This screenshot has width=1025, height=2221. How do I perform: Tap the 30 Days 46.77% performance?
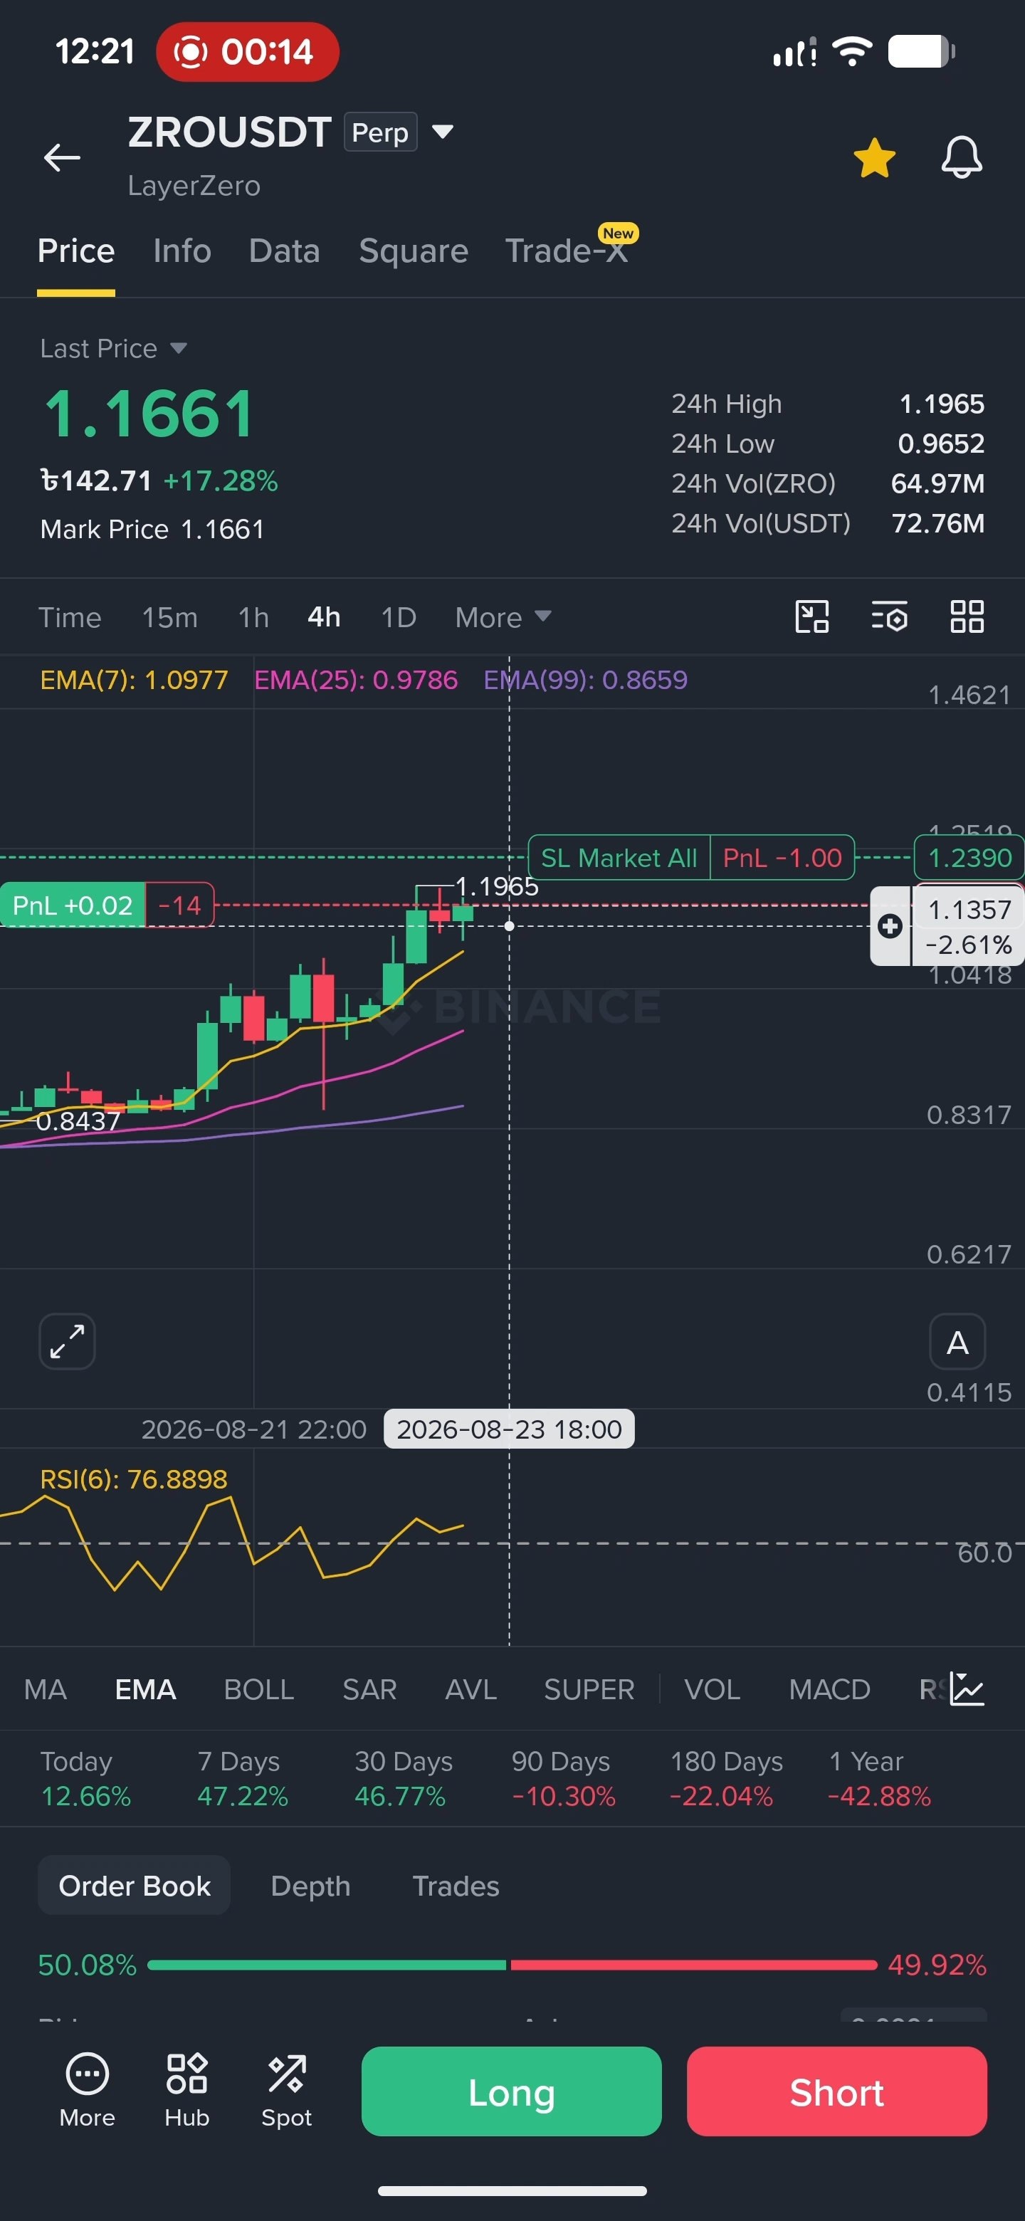[403, 1779]
